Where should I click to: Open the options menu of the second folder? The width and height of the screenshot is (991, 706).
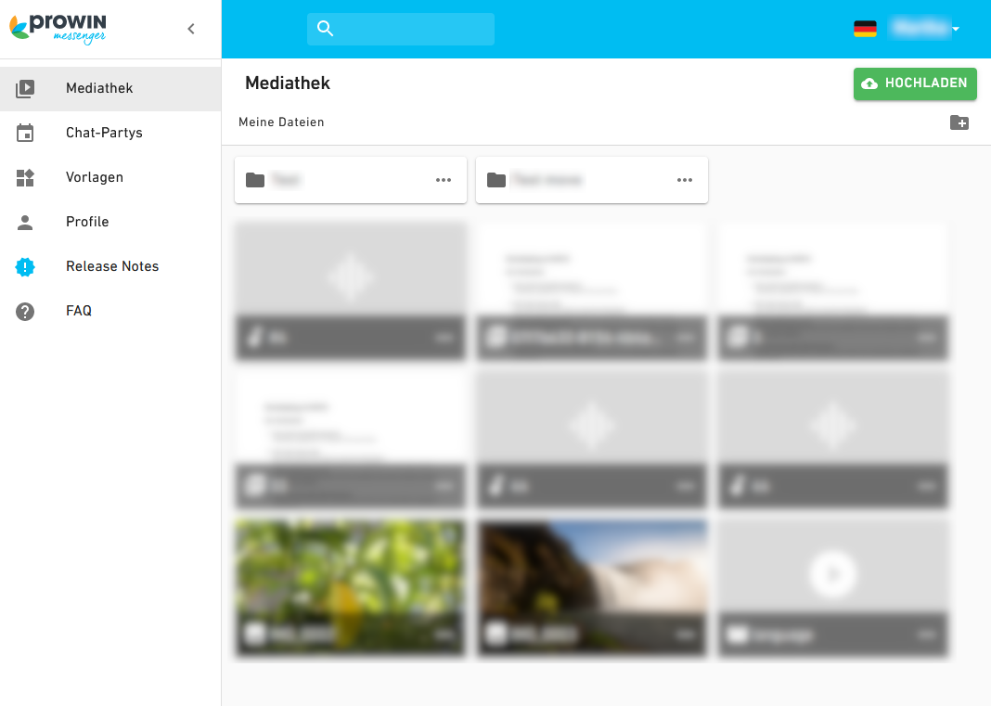685,180
